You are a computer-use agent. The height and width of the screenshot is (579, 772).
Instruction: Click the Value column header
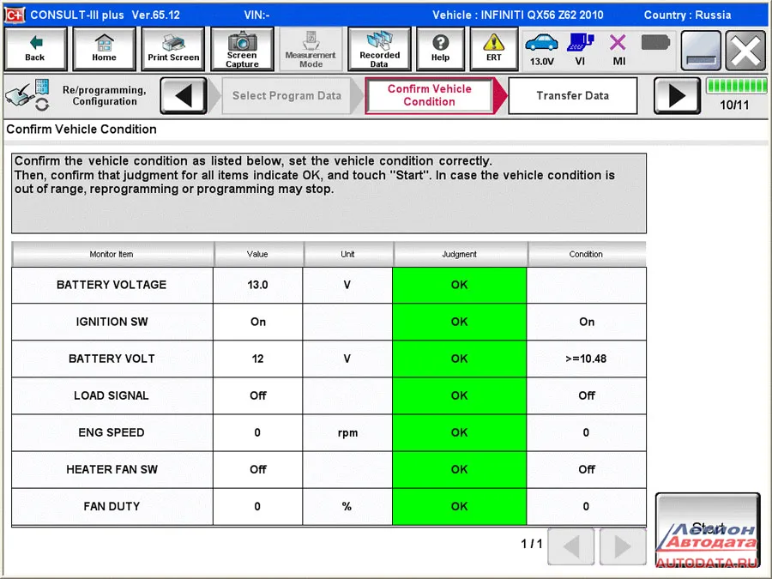(258, 254)
